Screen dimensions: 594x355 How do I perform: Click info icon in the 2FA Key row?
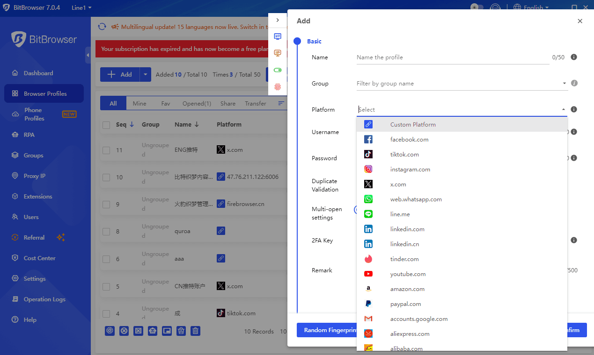(x=574, y=240)
